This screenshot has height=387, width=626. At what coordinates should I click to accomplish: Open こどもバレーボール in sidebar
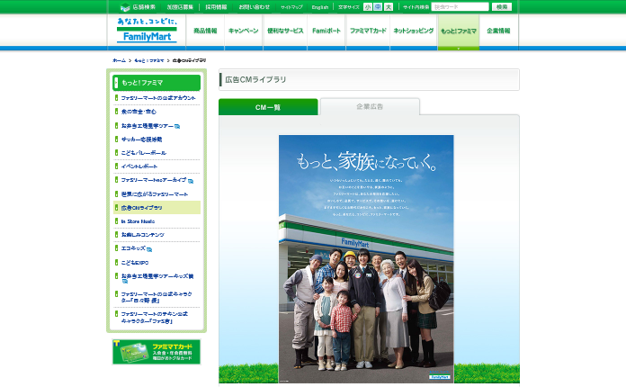pyautogui.click(x=144, y=153)
